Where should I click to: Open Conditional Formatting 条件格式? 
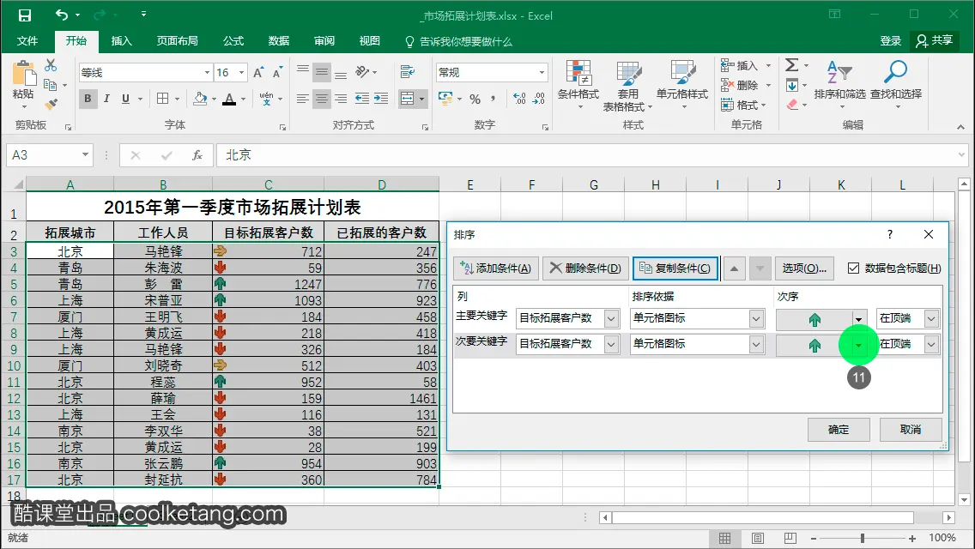[x=578, y=85]
